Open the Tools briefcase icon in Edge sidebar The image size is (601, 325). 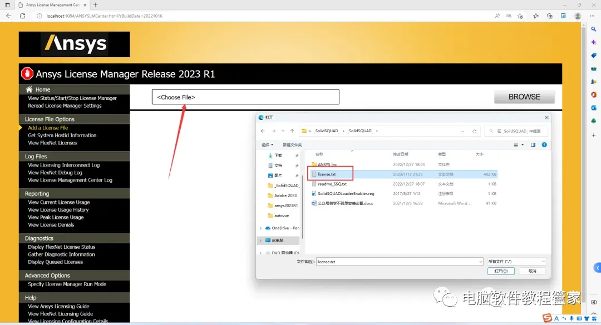[593, 68]
